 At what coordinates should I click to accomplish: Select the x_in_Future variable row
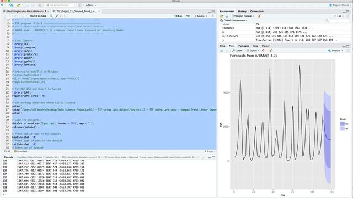(x=285, y=36)
